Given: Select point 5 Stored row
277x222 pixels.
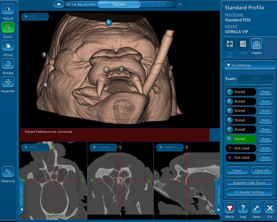Looking at the screenshot, I should pos(241,129).
